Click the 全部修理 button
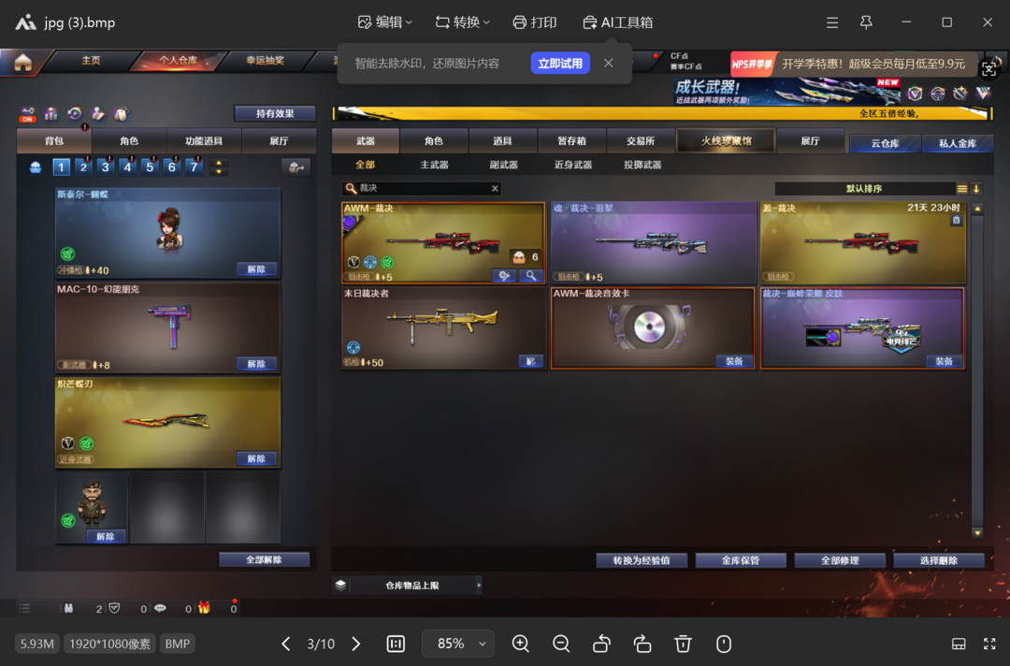 [840, 560]
